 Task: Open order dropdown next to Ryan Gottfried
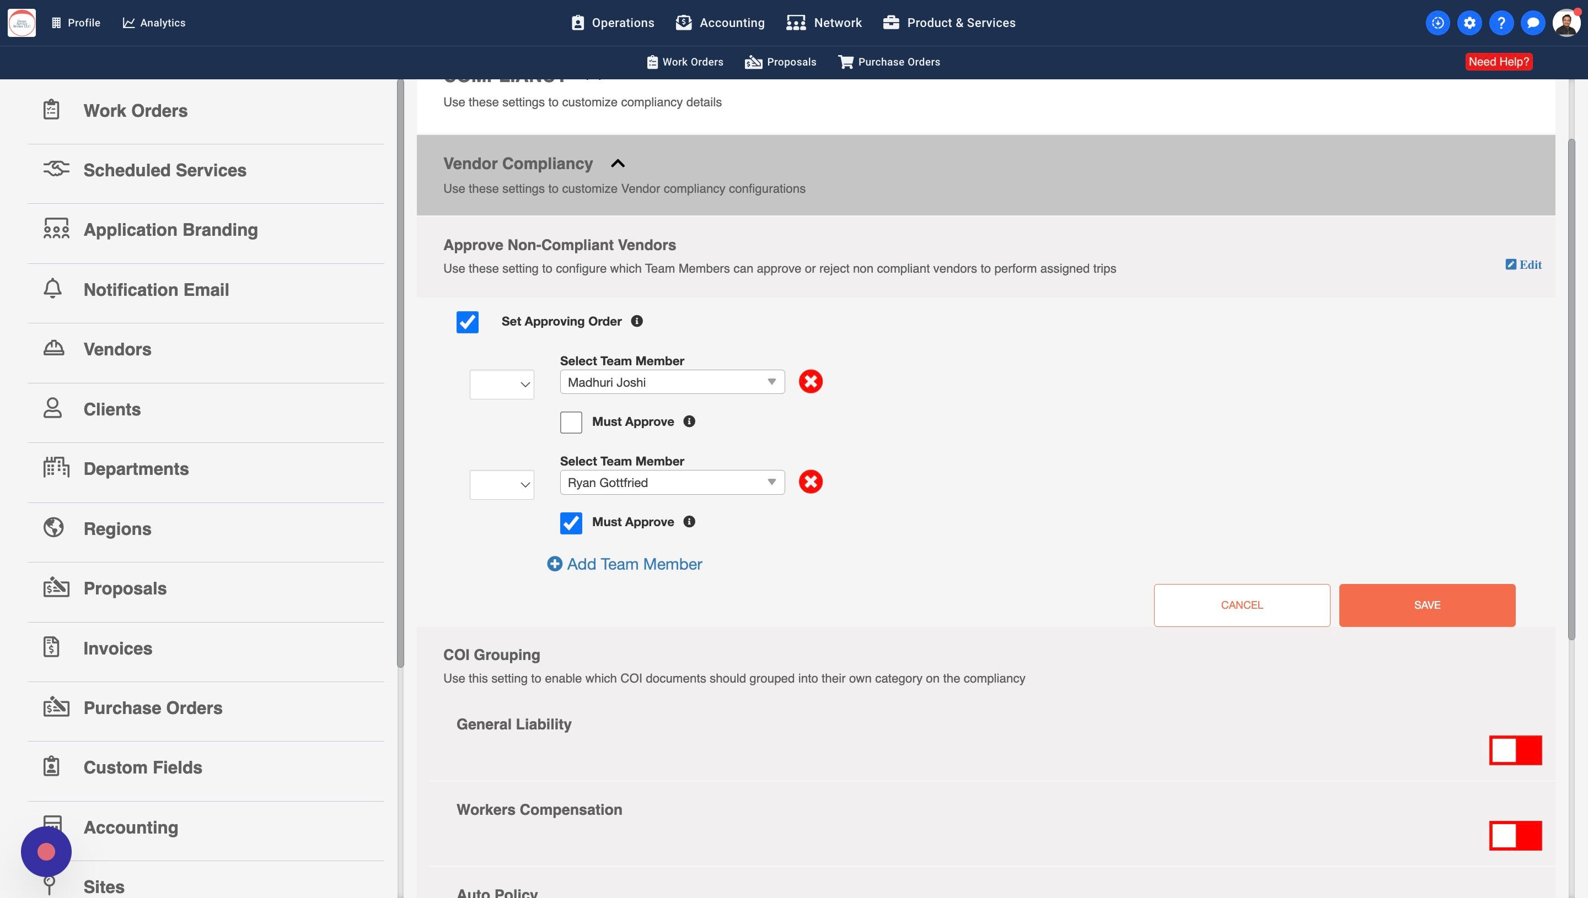tap(501, 485)
